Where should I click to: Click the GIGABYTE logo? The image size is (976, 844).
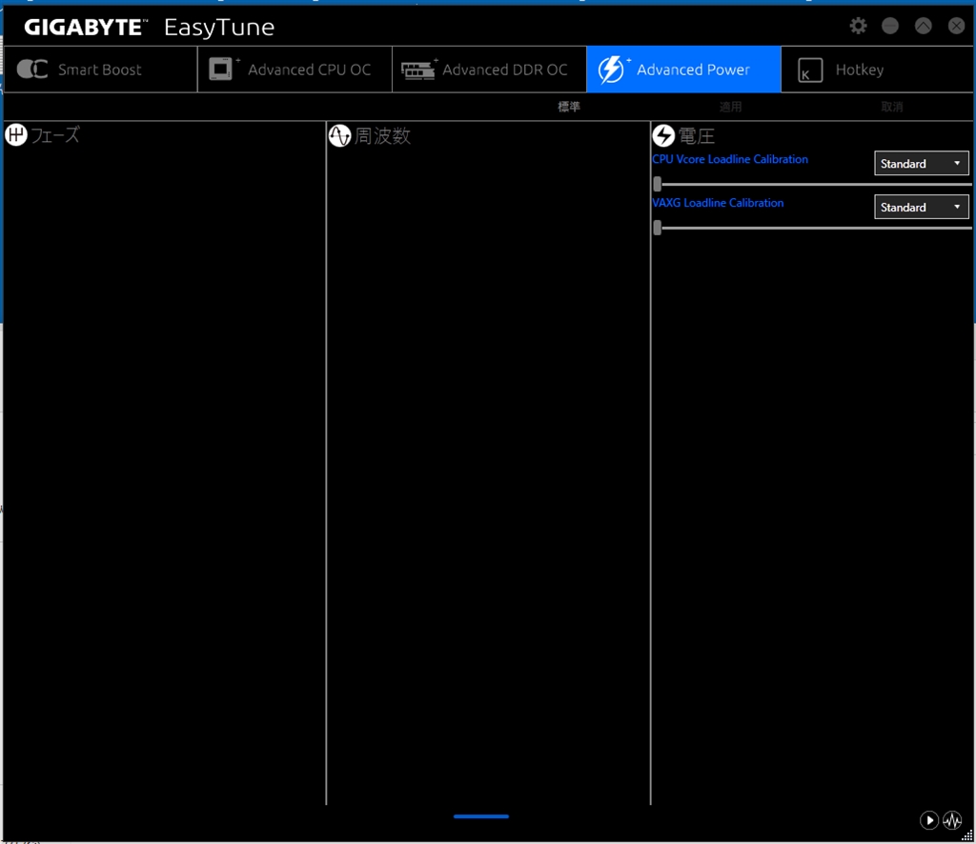pos(86,28)
